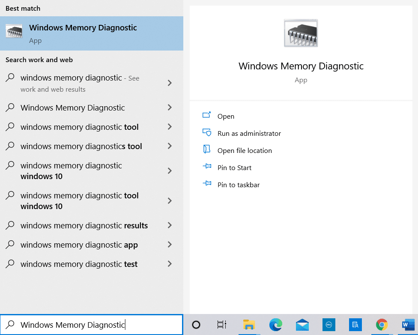The image size is (418, 335).
Task: Expand the windows memory diagnostic test suggestion
Action: tap(170, 264)
